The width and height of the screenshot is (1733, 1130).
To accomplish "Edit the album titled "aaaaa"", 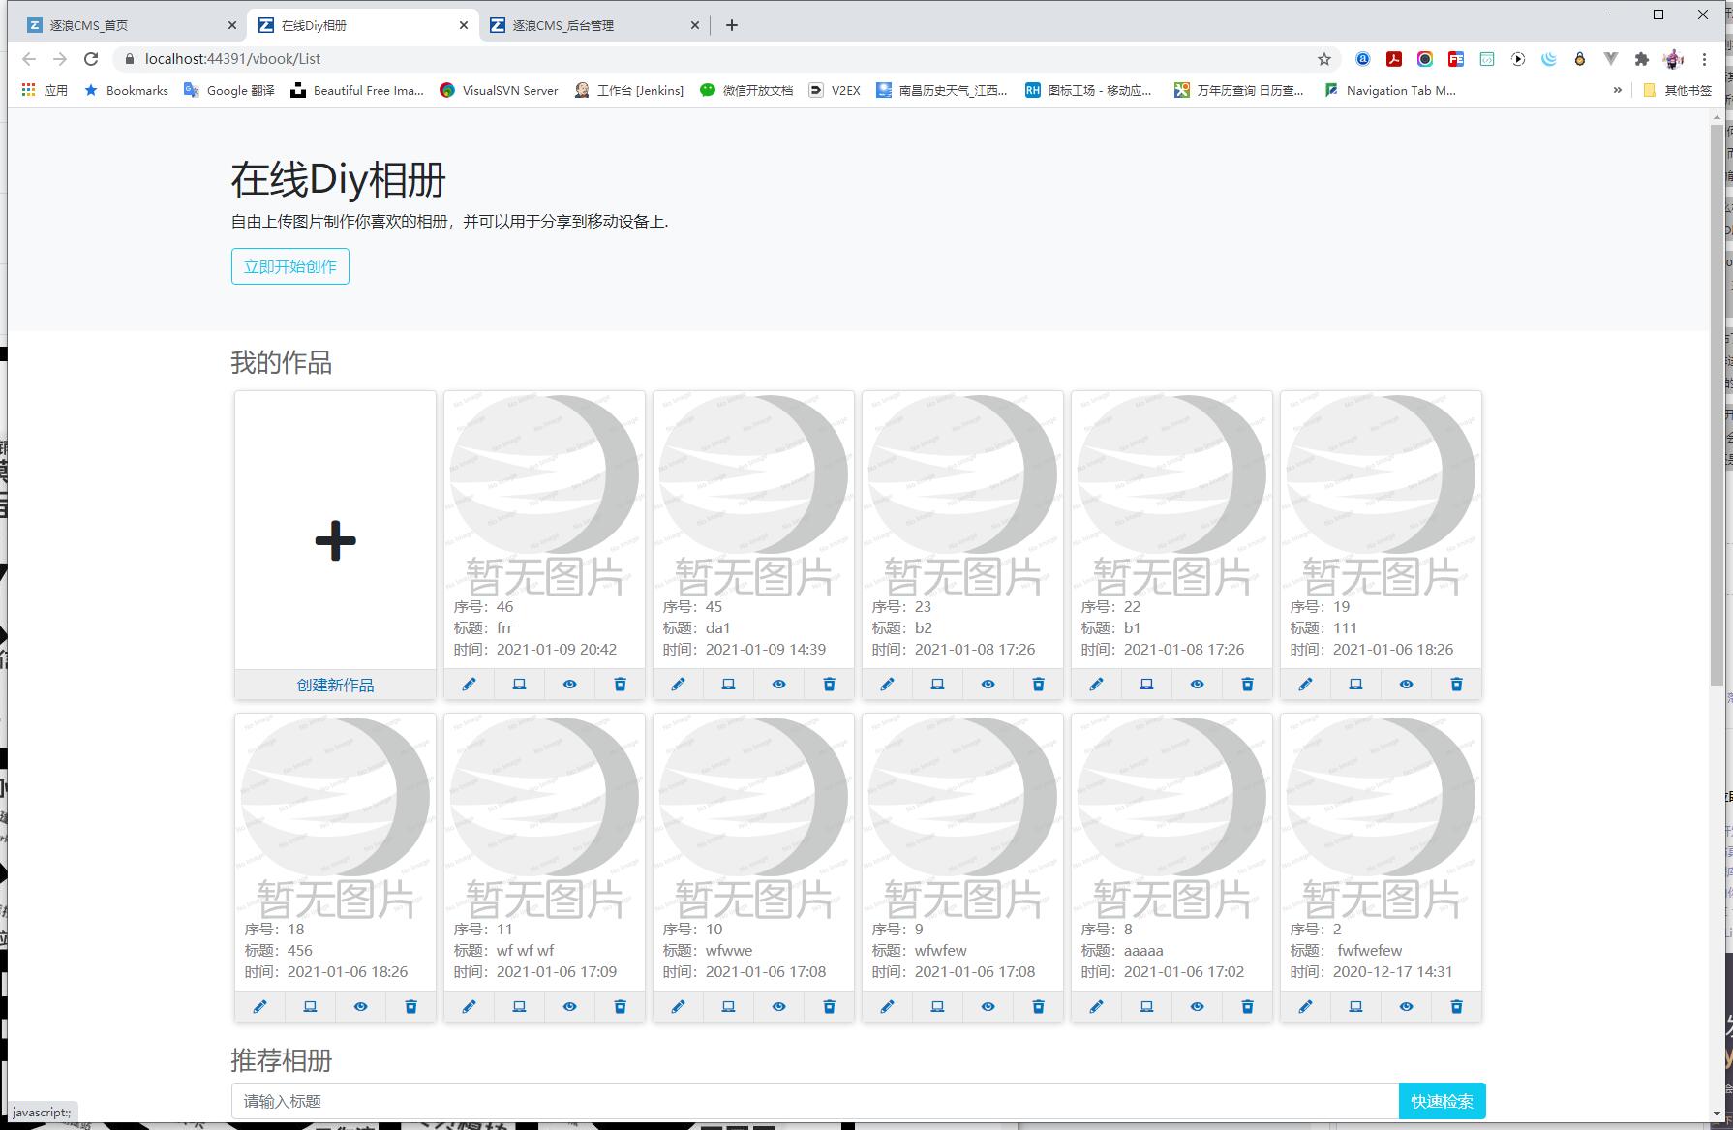I will (1097, 1006).
